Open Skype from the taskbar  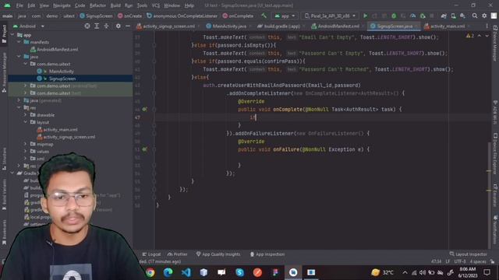point(239,272)
